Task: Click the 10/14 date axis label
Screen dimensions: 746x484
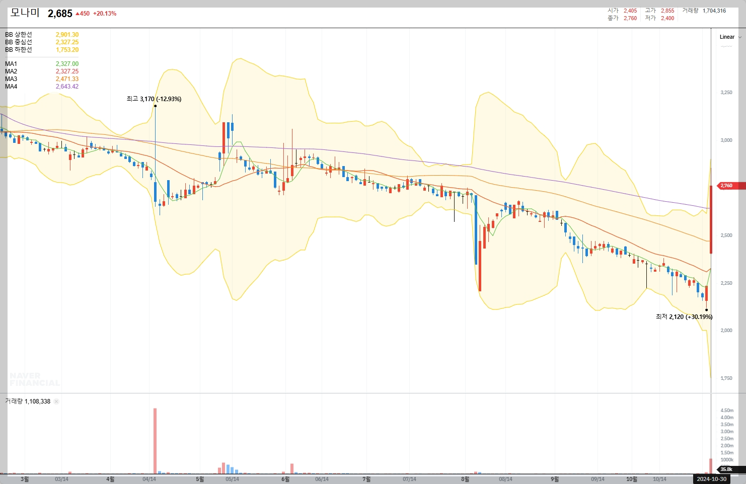Action: click(659, 479)
